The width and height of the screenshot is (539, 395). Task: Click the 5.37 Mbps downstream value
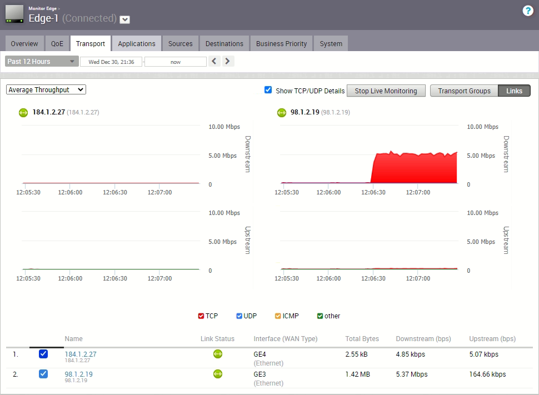[412, 374]
